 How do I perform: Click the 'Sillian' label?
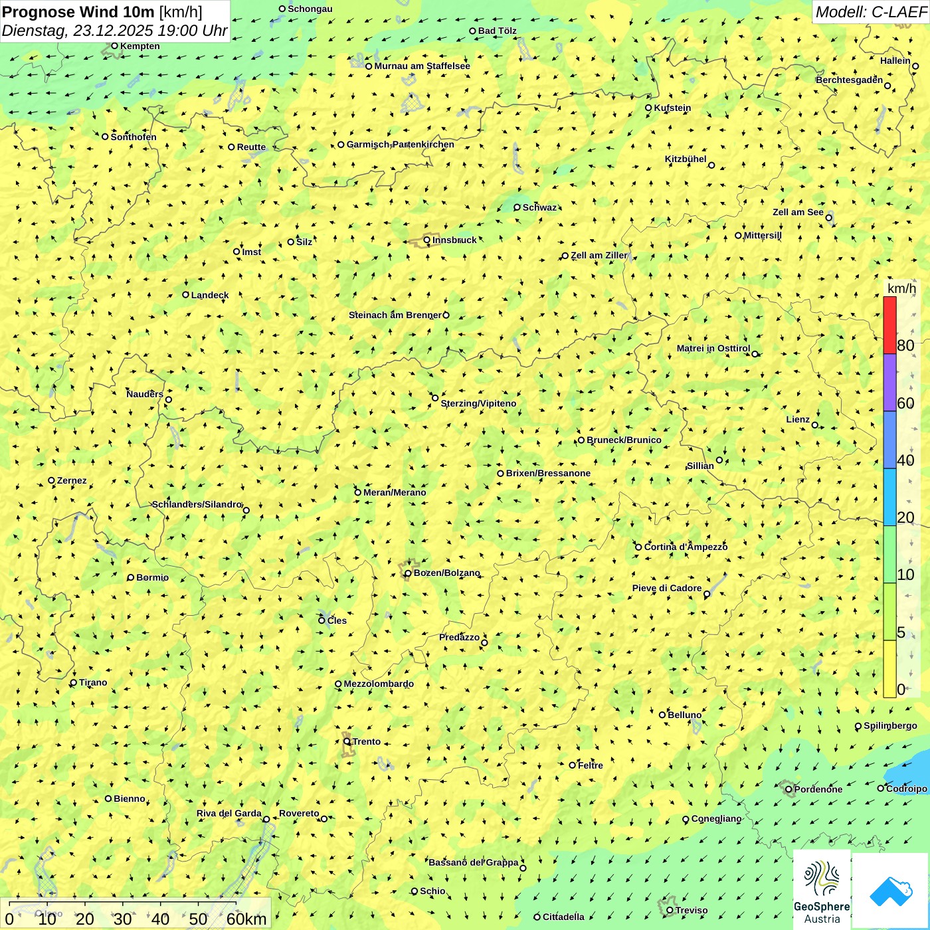(x=699, y=466)
